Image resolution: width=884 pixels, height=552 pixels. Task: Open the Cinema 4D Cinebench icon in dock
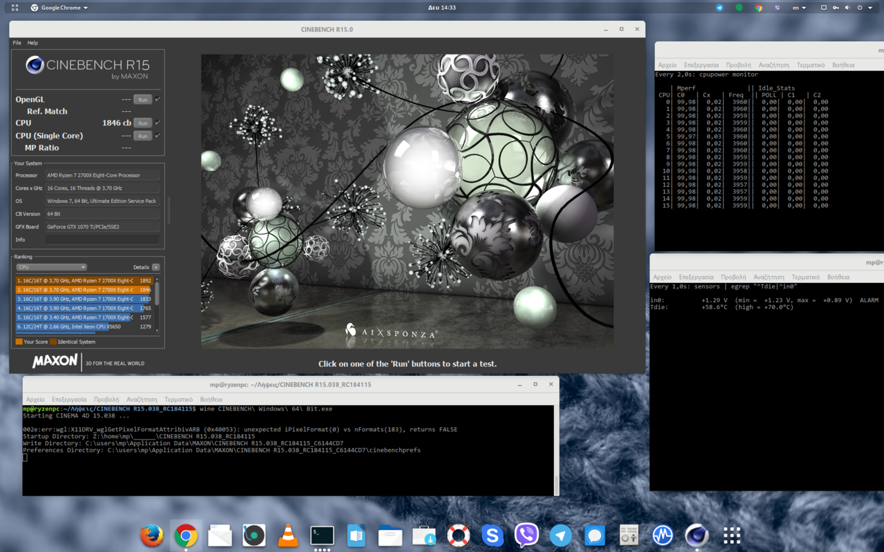tap(697, 535)
